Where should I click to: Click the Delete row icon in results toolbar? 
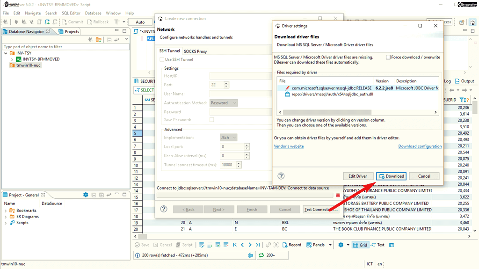(x=226, y=245)
